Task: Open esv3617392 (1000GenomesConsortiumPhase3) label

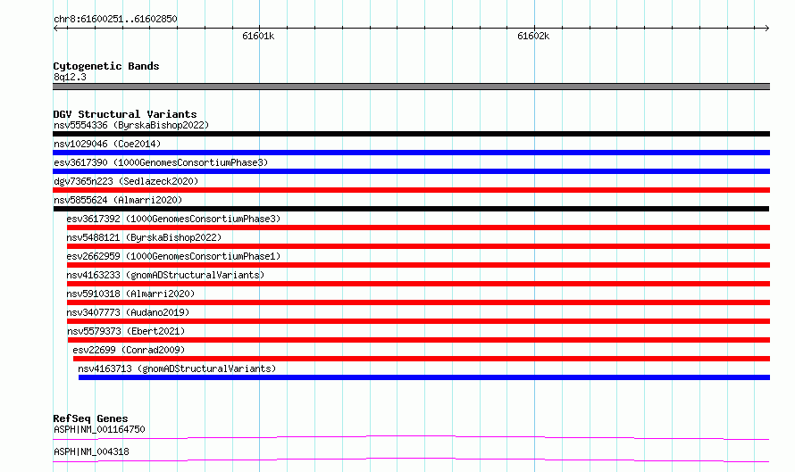Action: click(173, 219)
